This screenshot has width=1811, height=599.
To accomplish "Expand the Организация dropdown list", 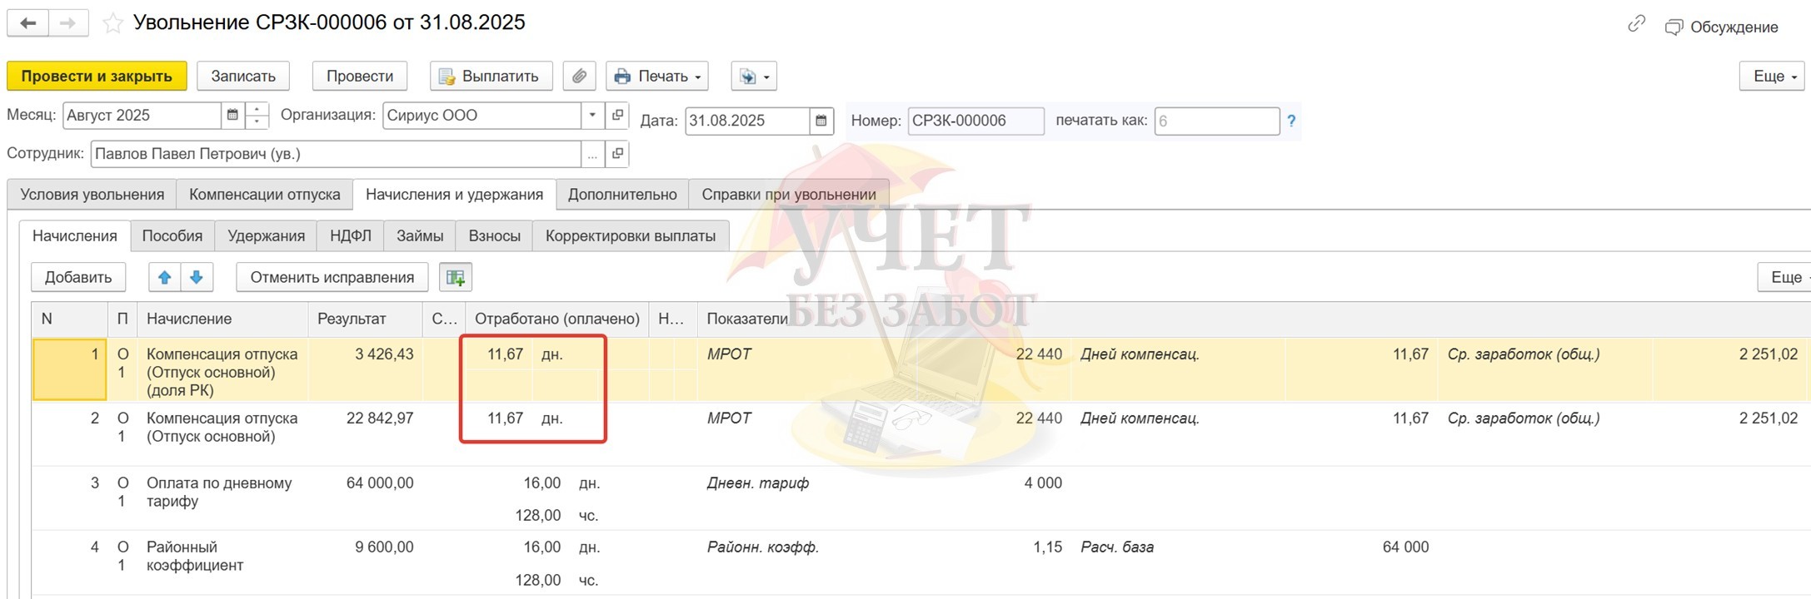I will click(x=592, y=116).
